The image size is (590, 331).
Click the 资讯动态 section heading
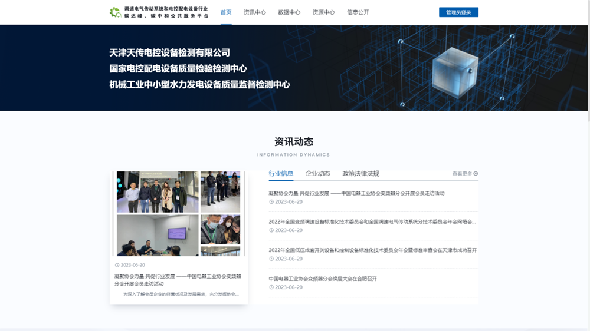293,141
